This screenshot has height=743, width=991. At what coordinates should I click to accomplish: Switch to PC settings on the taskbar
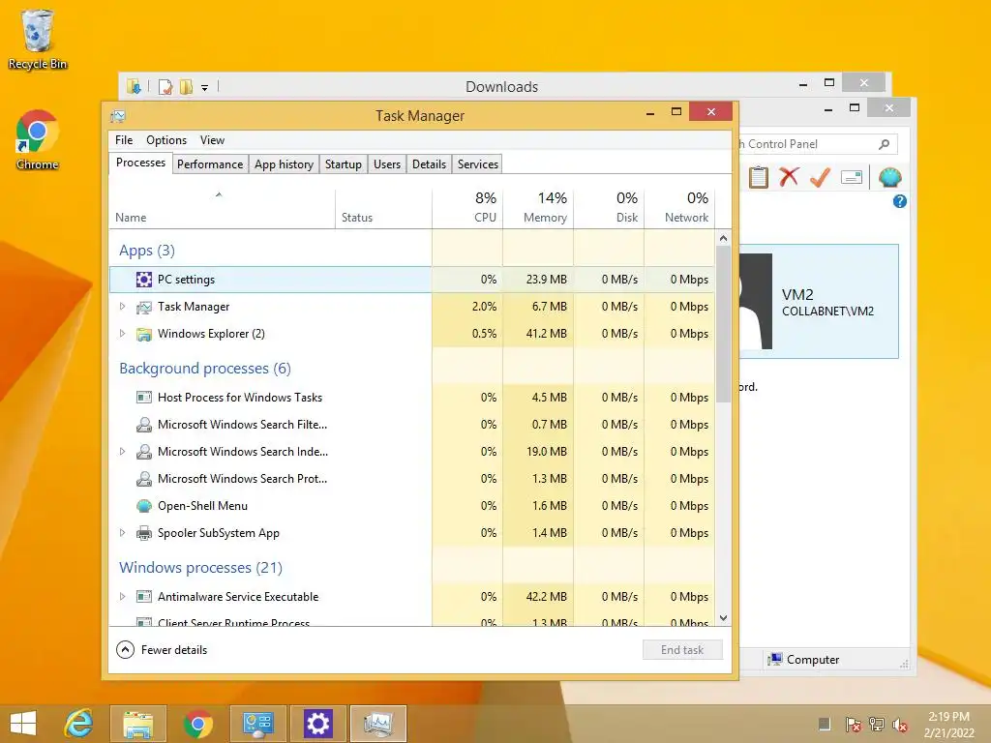click(x=317, y=724)
